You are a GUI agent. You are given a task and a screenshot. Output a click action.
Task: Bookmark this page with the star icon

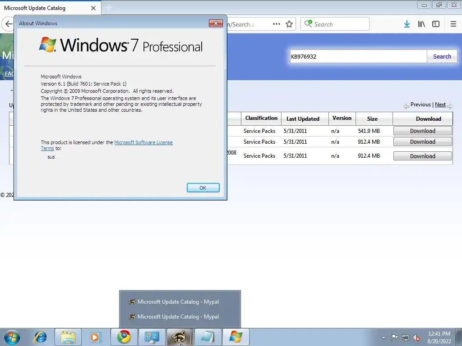289,24
